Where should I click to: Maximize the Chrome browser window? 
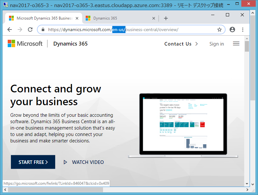[x=228, y=15]
